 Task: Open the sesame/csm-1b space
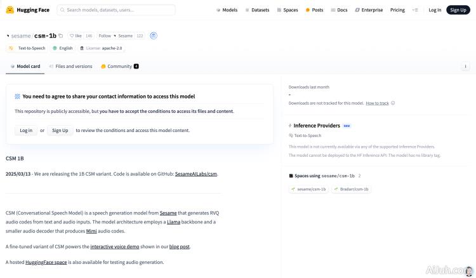(x=308, y=189)
